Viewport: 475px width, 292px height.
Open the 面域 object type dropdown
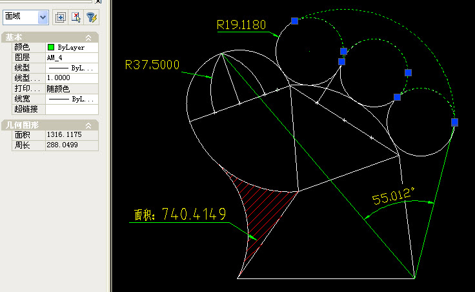click(x=43, y=17)
